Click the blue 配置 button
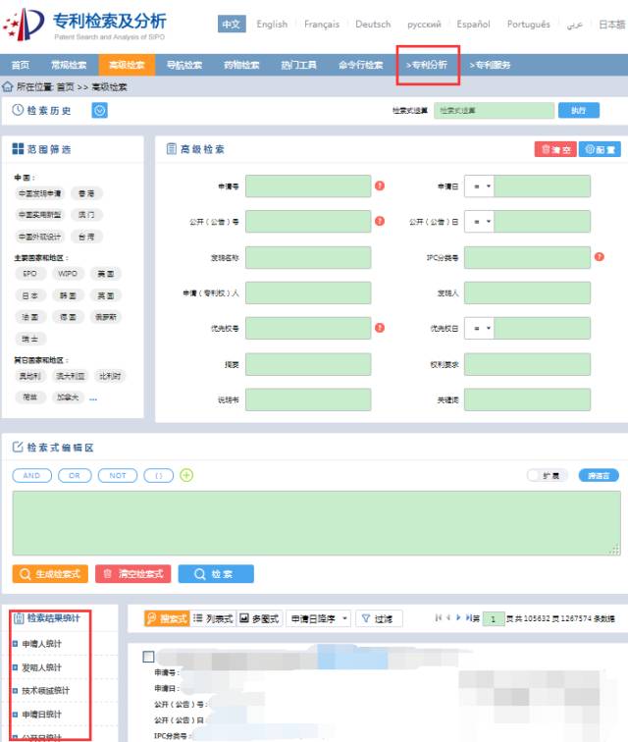 (x=600, y=149)
